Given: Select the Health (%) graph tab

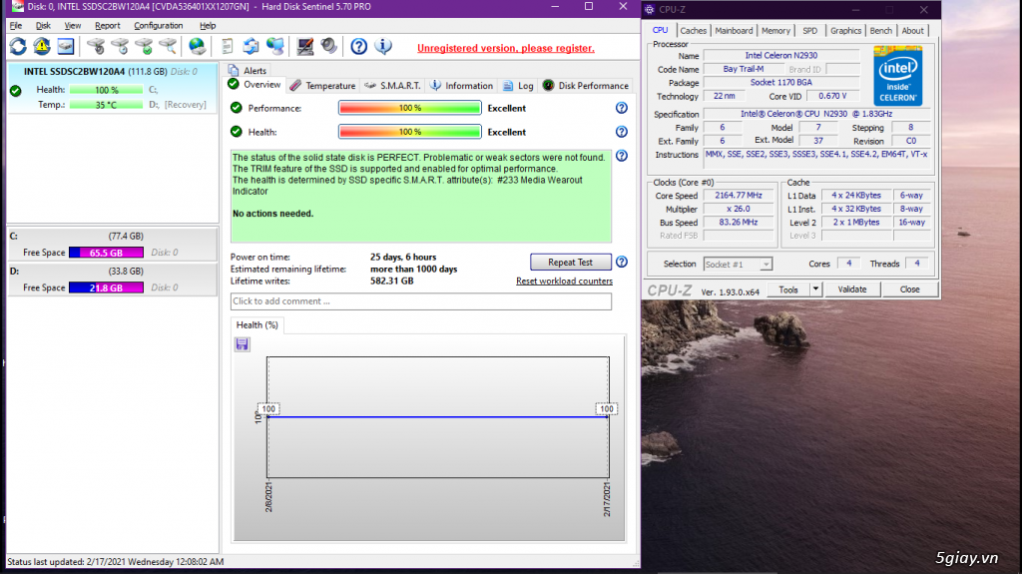Looking at the screenshot, I should click(x=256, y=324).
